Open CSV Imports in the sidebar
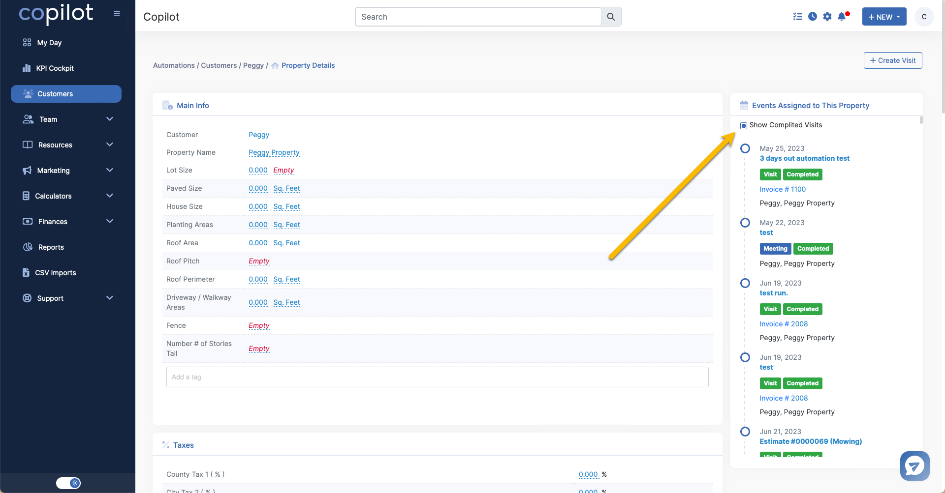The width and height of the screenshot is (945, 493). click(55, 273)
